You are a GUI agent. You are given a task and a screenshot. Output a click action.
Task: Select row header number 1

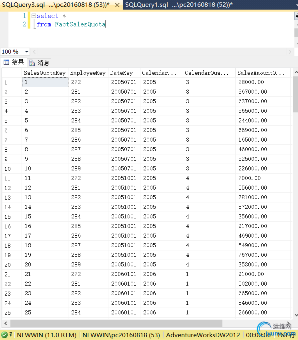coord(12,82)
